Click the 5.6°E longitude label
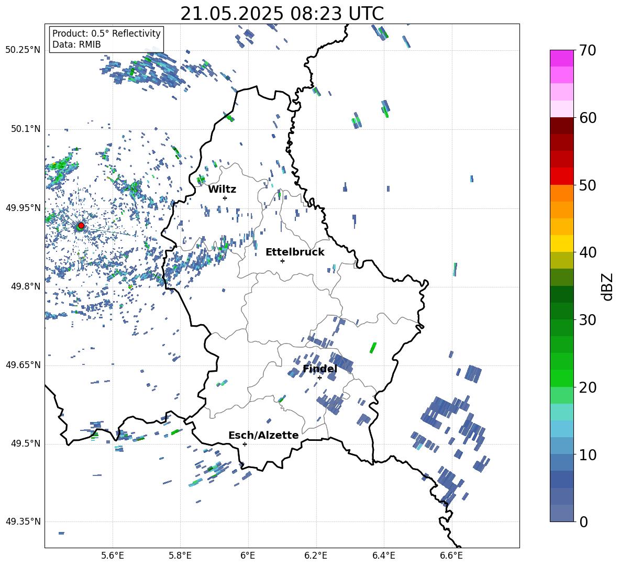Screen dimensions: 620x566 (113, 556)
